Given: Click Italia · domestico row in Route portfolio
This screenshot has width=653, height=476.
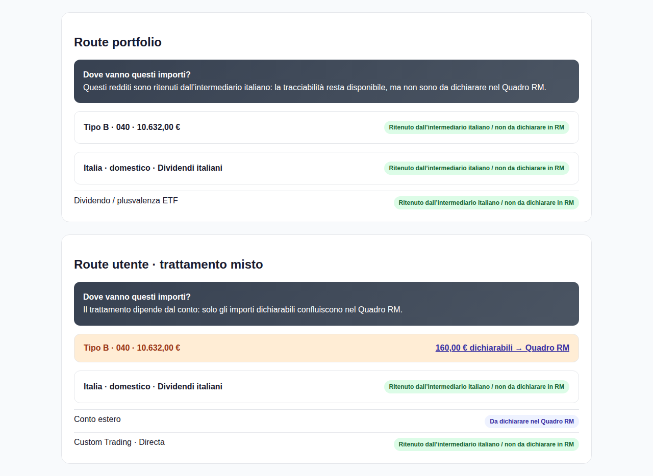Looking at the screenshot, I should pos(326,168).
